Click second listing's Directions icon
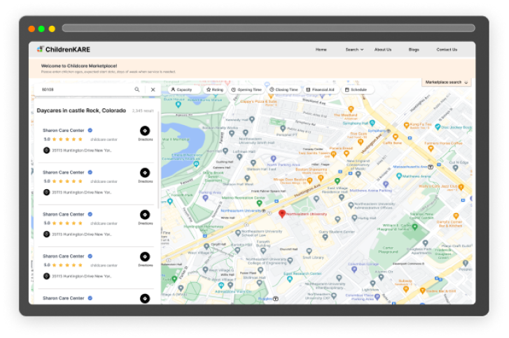509x338 pixels. [x=145, y=172]
